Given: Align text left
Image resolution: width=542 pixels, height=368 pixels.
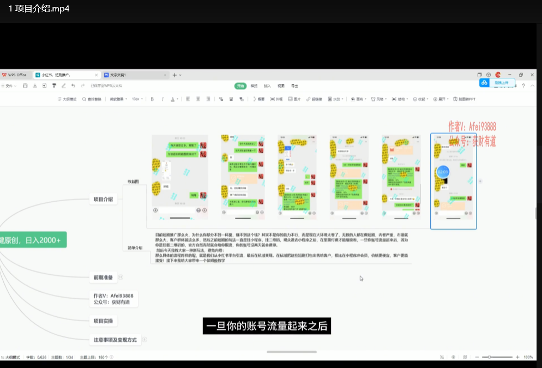Looking at the screenshot, I should (x=188, y=99).
